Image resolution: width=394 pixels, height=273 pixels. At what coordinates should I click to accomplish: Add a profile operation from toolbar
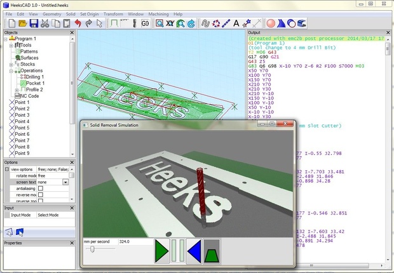point(114,23)
